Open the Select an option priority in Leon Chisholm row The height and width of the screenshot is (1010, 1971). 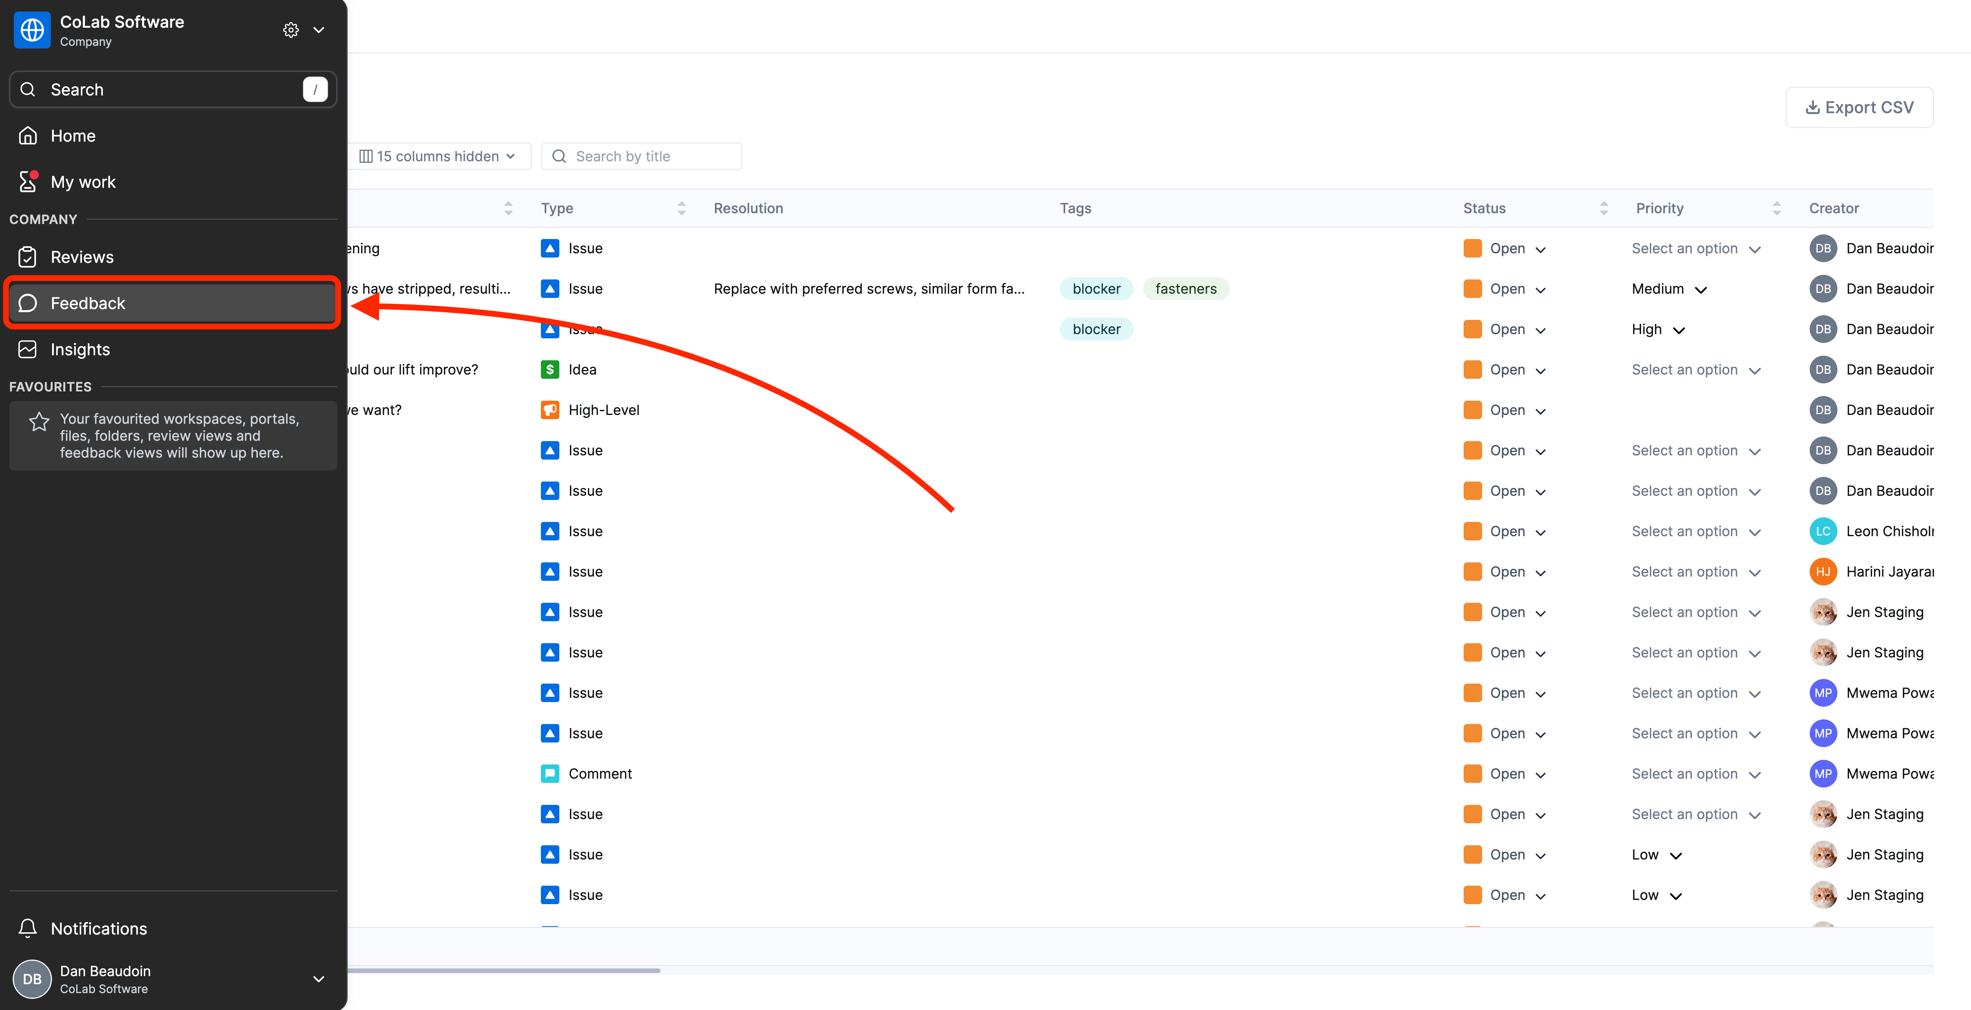(x=1696, y=531)
